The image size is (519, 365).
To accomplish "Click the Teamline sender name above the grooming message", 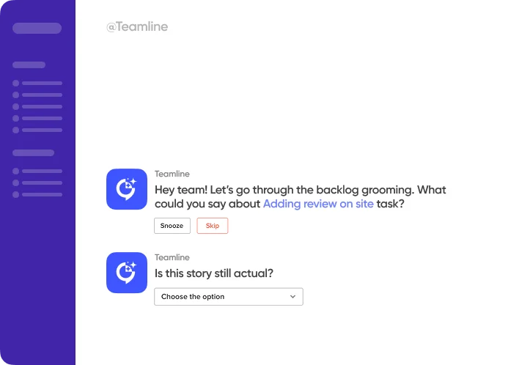I will click(172, 174).
